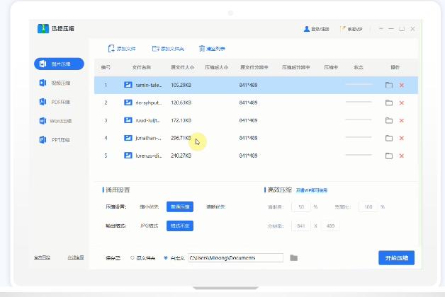Choose the 普通压缩 compression mode
Screen dimensions: 445x297
(x=179, y=207)
